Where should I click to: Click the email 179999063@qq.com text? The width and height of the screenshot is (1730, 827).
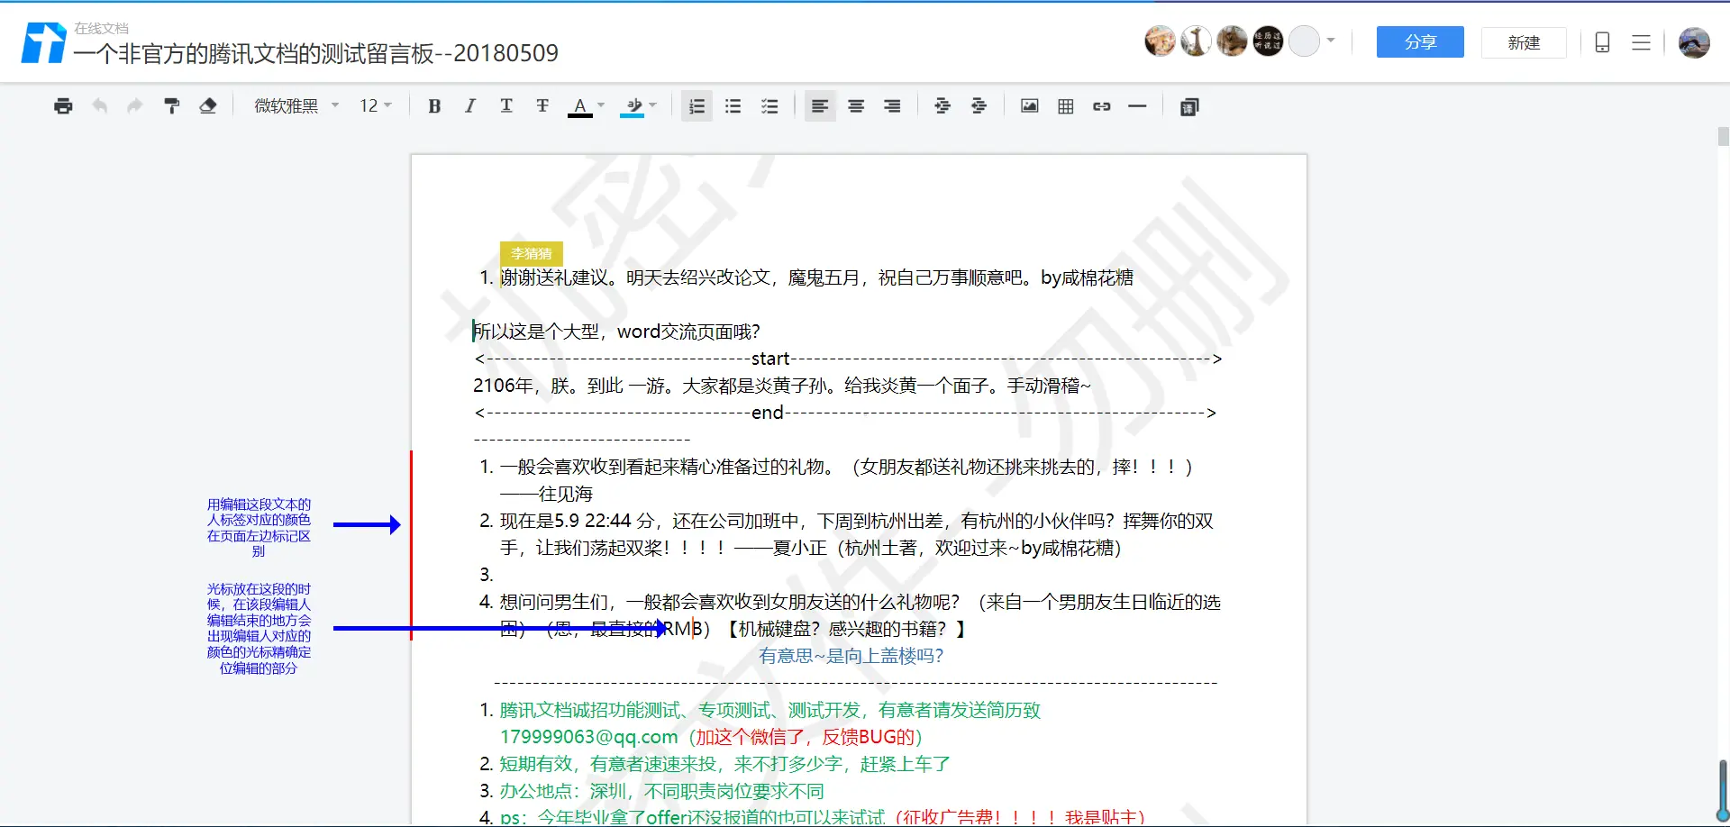click(x=588, y=737)
